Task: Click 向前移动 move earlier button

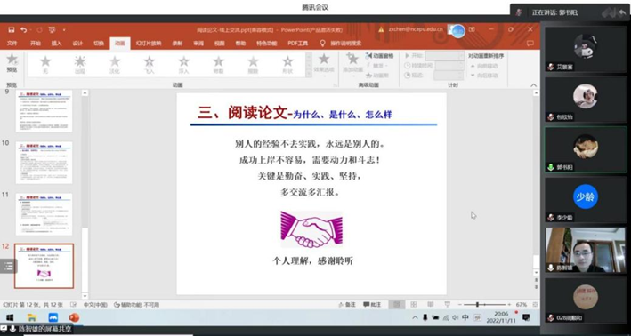Action: coord(484,66)
